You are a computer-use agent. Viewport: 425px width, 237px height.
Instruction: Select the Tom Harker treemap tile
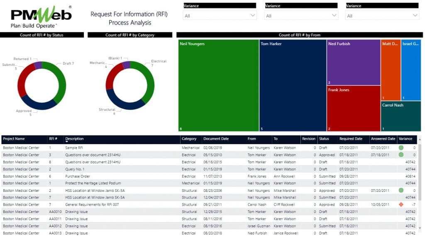(293, 85)
